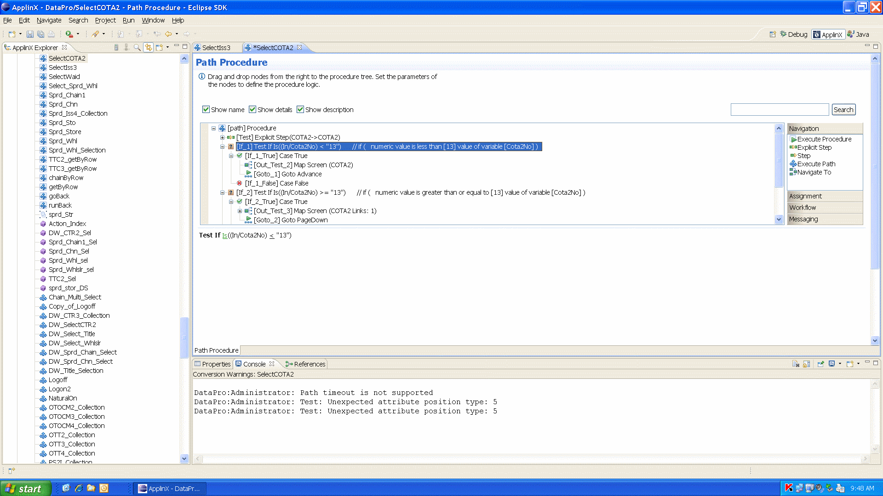Close the SelectCOTA2 editor tab

pos(299,47)
